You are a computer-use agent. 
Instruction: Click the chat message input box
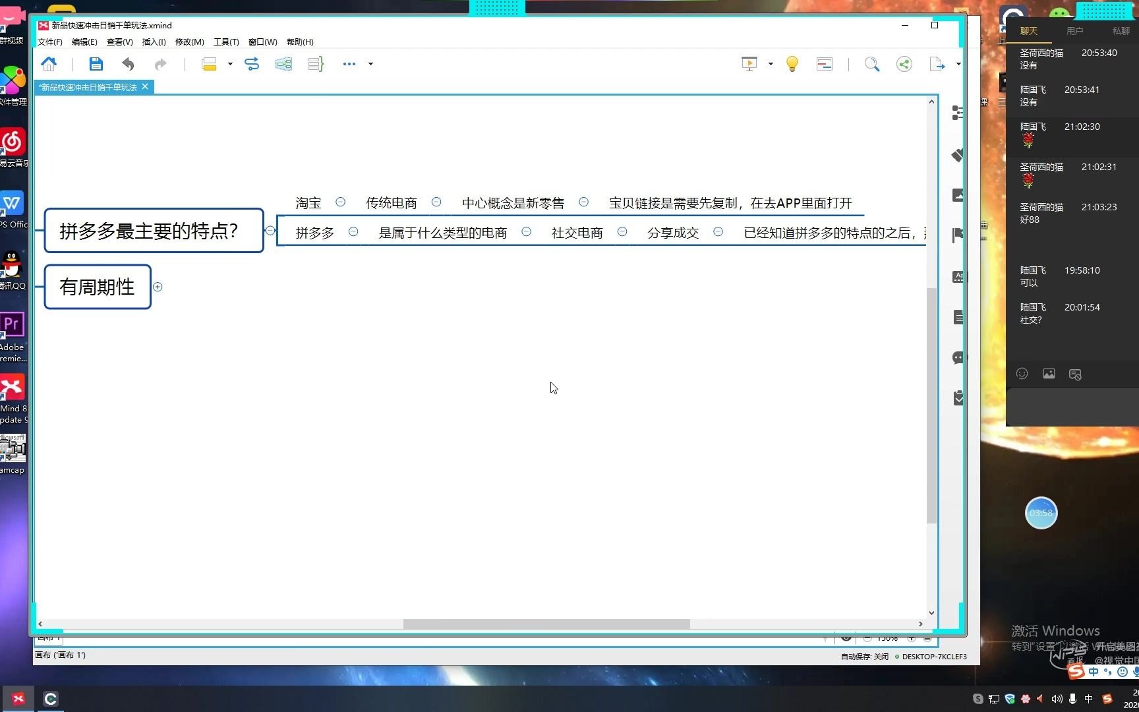(x=1072, y=407)
